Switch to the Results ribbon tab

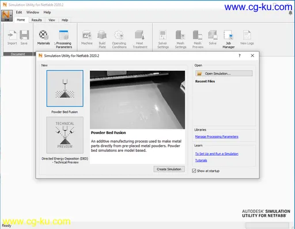37,20
